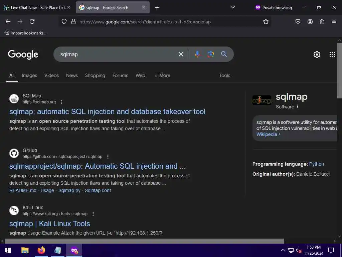
Task: Click the address bar URL
Action: coord(145,22)
